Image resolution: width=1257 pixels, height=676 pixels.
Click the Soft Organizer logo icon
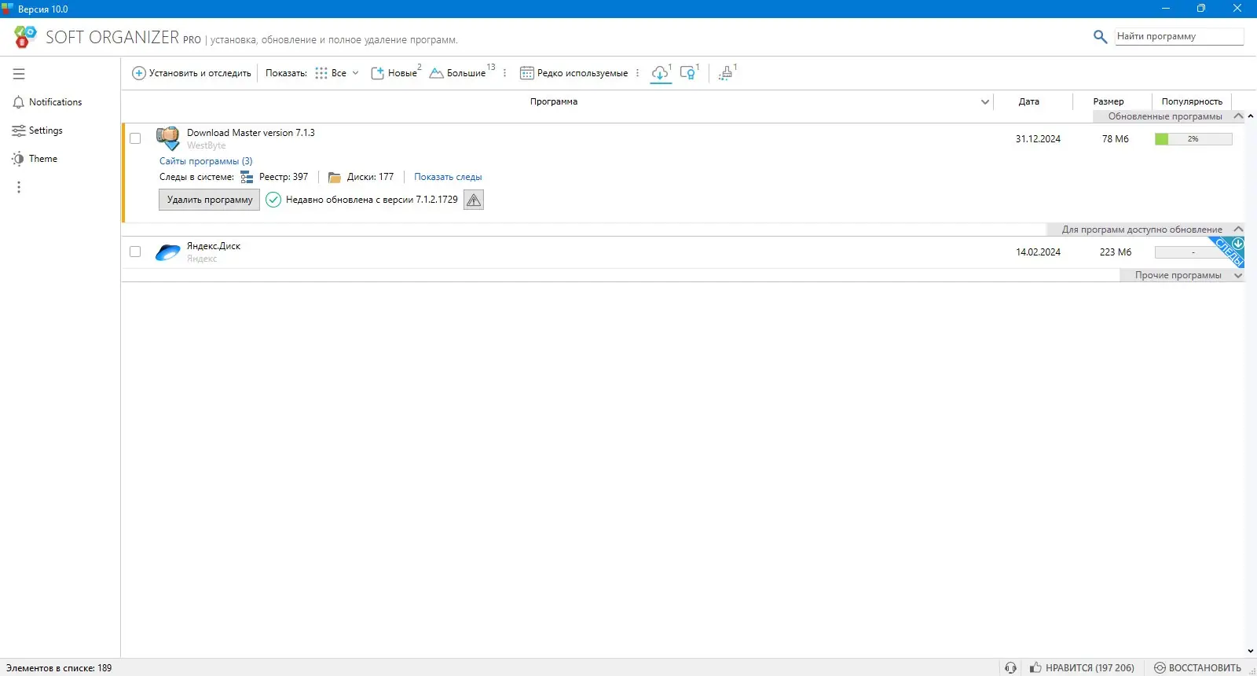click(25, 36)
